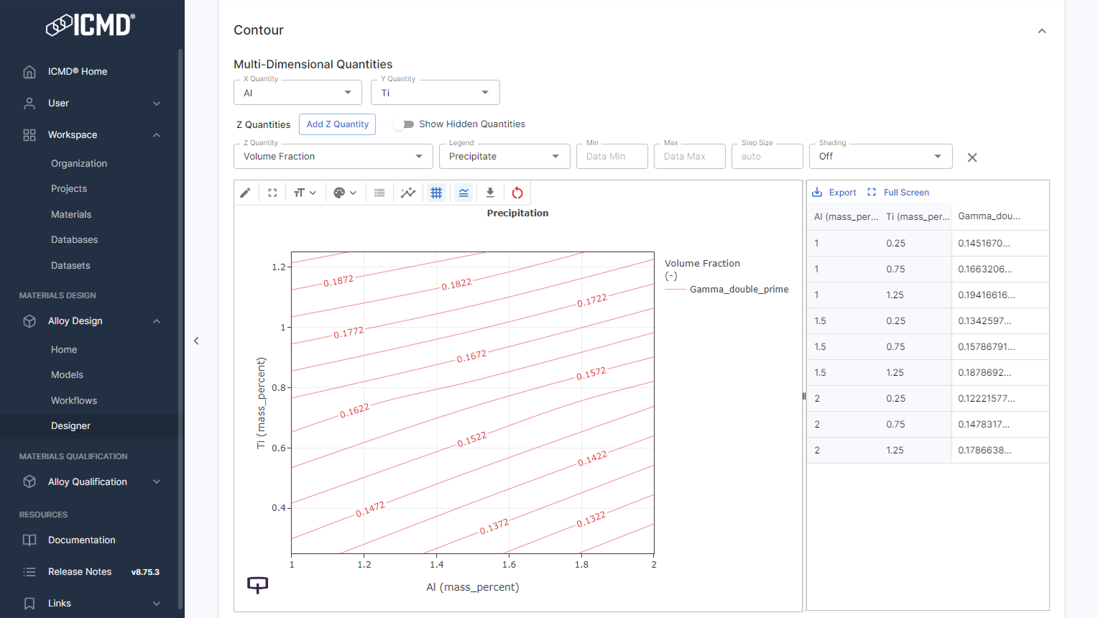Click the chart fullscreen bracket icon

[x=272, y=193]
